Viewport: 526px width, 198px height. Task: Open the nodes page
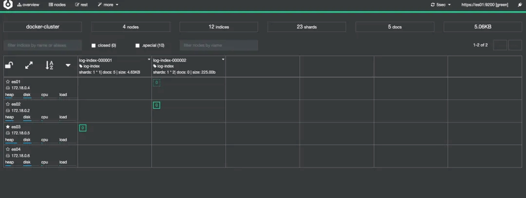point(57,5)
